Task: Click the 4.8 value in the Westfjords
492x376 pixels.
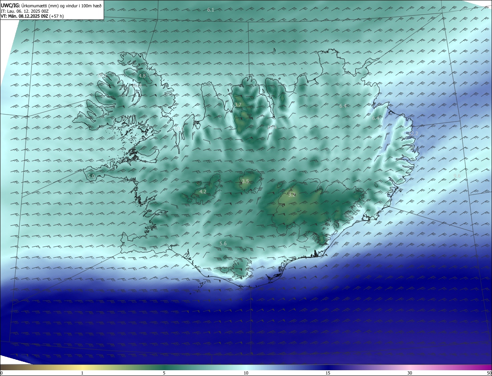Action: [142, 76]
